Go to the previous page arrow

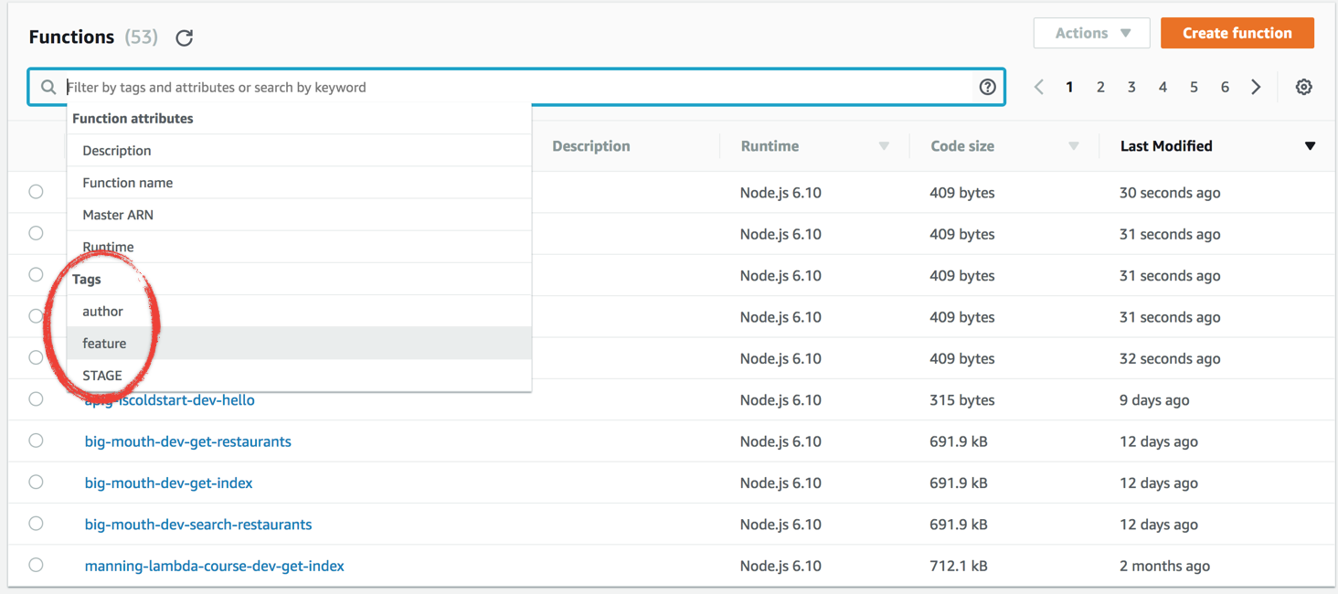click(1038, 87)
